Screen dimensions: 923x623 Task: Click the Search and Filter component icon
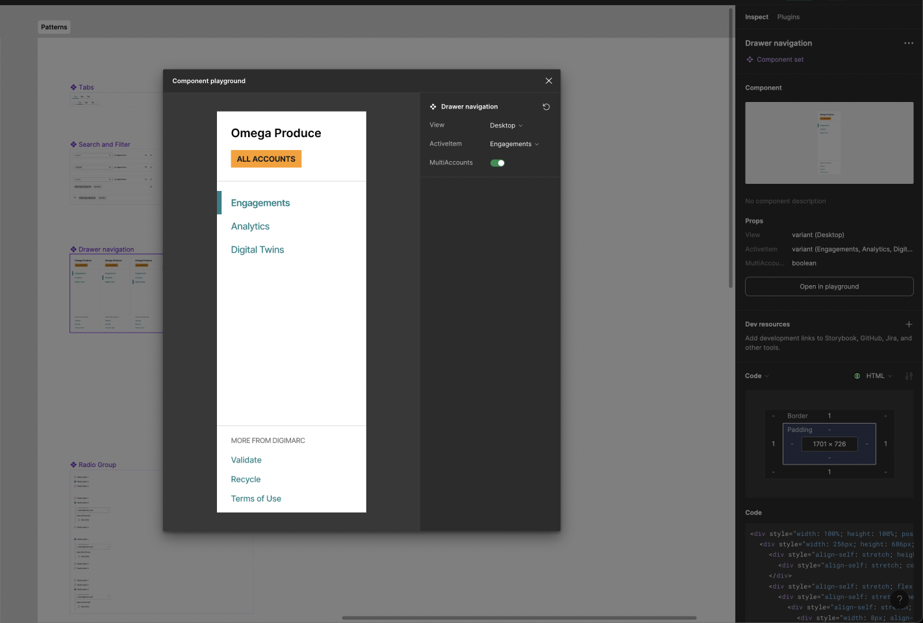click(x=73, y=145)
